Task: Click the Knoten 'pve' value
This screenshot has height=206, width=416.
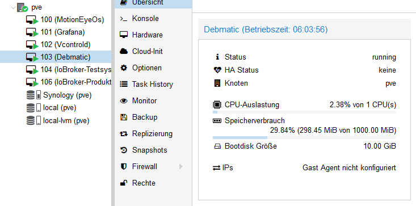Action: pyautogui.click(x=390, y=83)
